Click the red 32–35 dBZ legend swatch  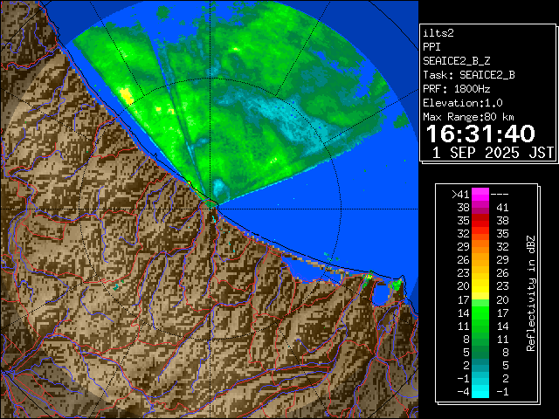(480, 234)
